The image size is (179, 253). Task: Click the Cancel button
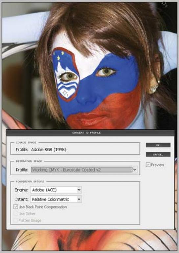[x=158, y=155]
